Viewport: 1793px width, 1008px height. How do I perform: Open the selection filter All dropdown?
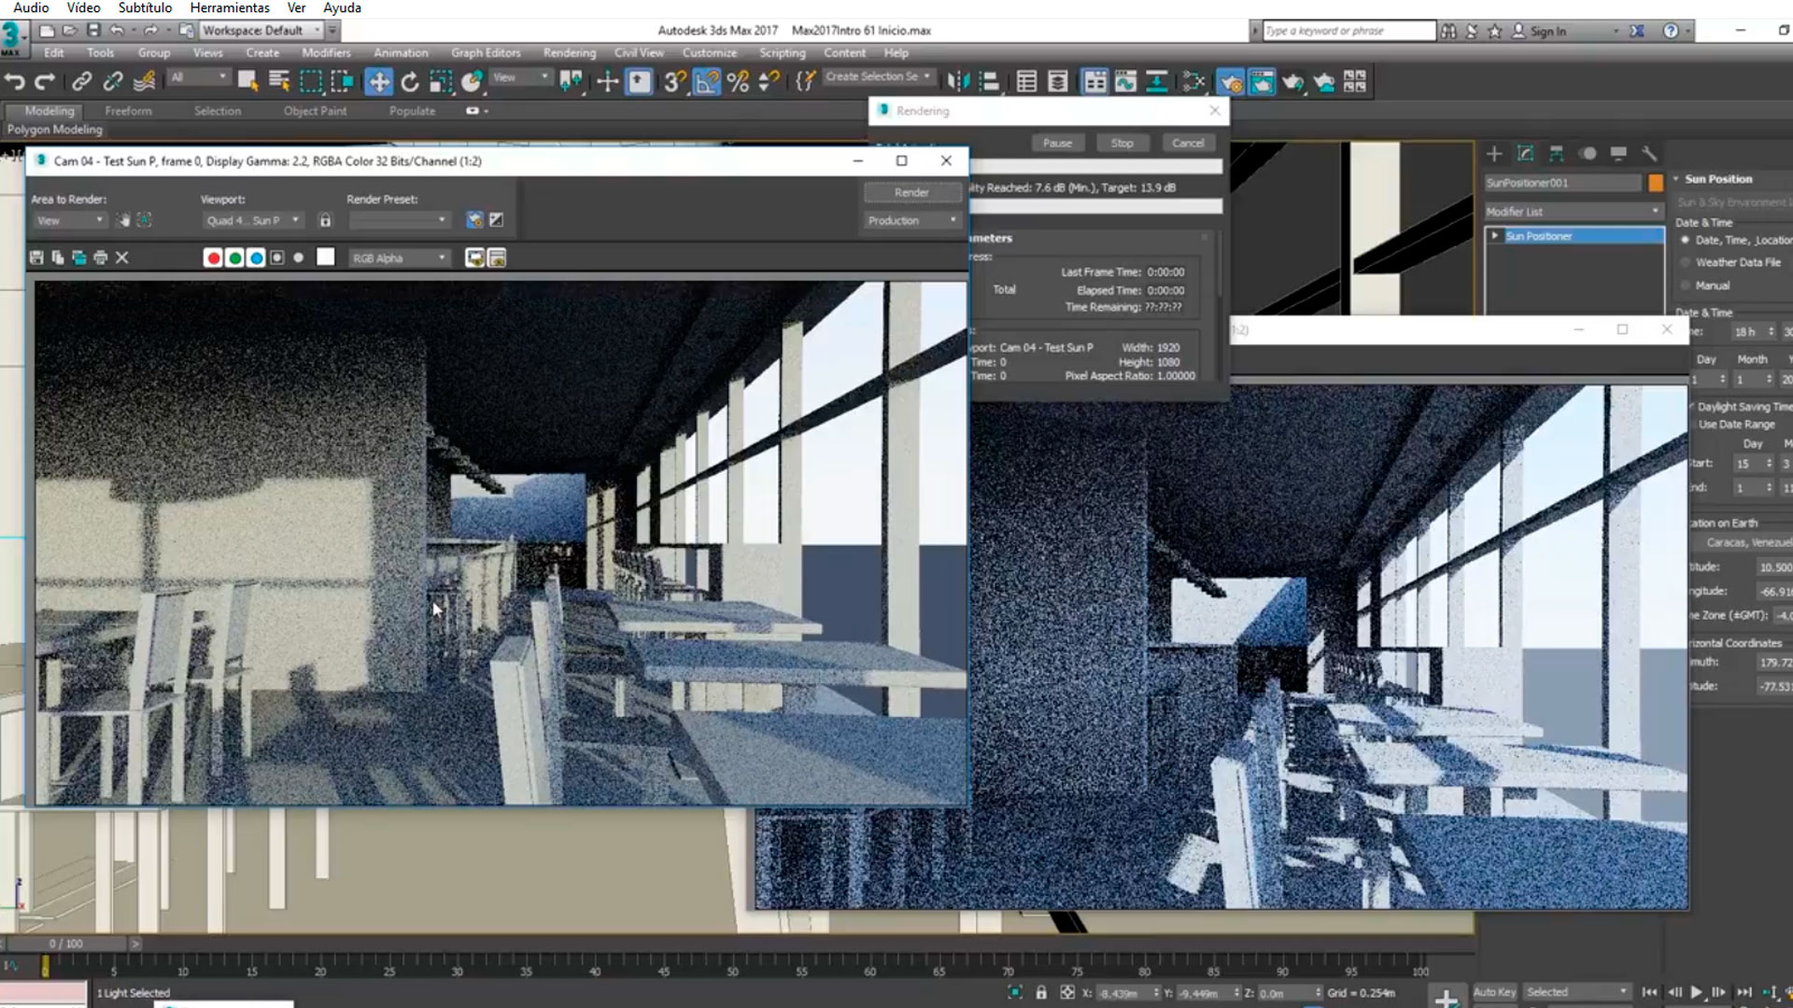[198, 77]
